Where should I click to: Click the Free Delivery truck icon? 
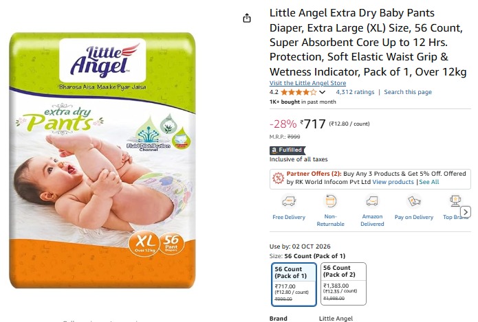[289, 201]
